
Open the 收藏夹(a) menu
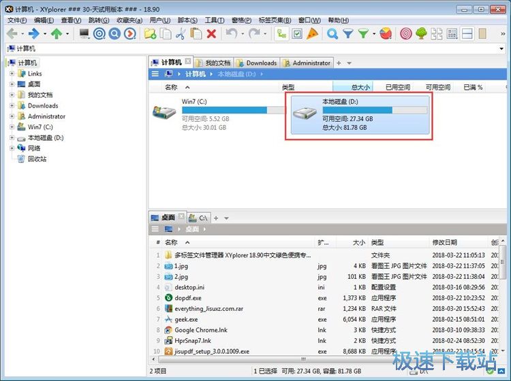click(x=129, y=20)
